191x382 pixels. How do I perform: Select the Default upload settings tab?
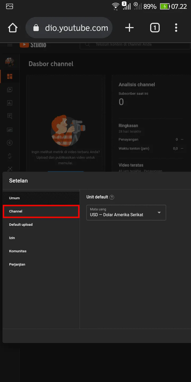pyautogui.click(x=41, y=225)
